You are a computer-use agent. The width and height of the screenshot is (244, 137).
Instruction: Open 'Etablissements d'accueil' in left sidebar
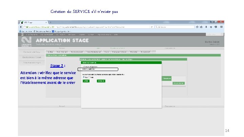point(32,57)
